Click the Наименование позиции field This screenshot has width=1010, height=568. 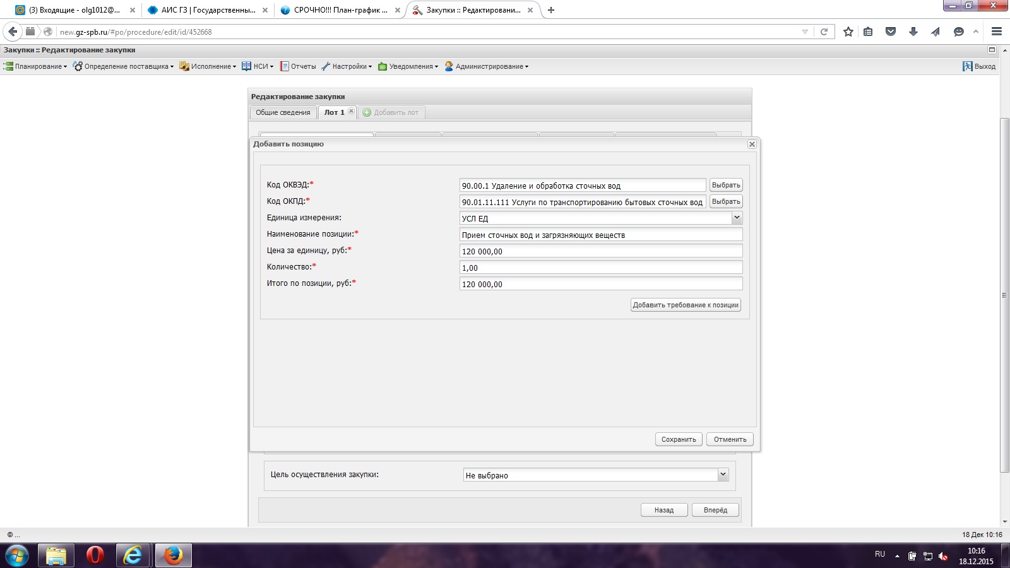[x=601, y=235]
